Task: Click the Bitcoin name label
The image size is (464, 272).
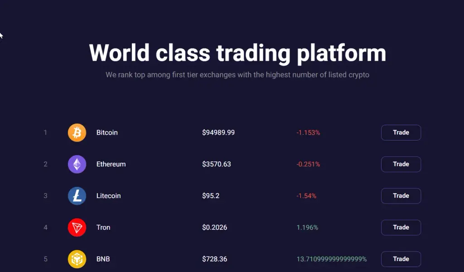Action: click(x=107, y=132)
